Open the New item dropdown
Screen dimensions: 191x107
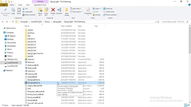(76, 9)
